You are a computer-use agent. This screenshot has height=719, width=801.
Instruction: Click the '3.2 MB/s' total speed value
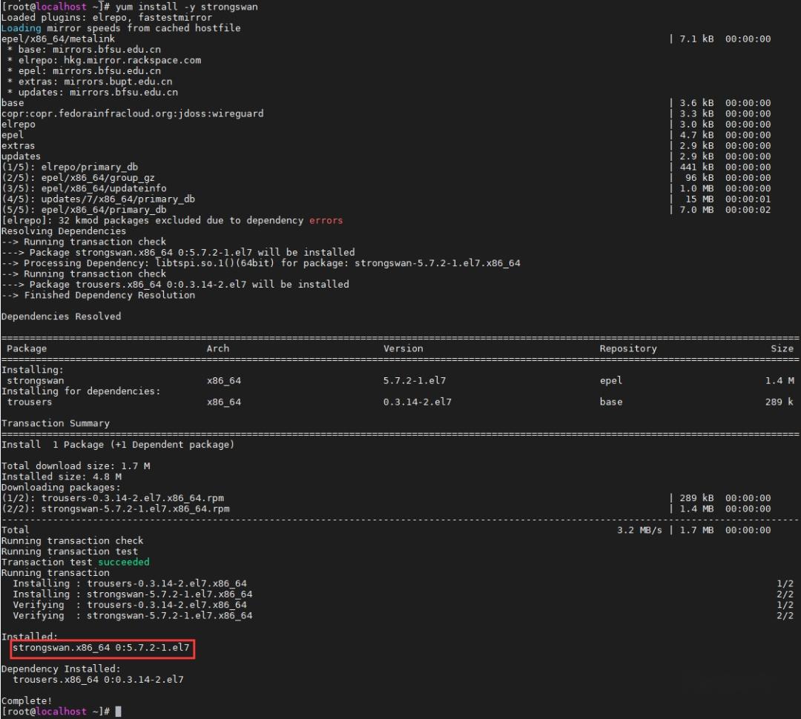coord(639,530)
